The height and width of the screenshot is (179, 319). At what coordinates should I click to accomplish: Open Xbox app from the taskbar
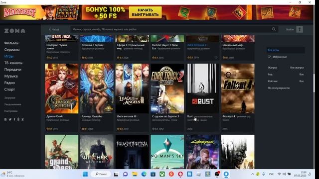(x=162, y=174)
